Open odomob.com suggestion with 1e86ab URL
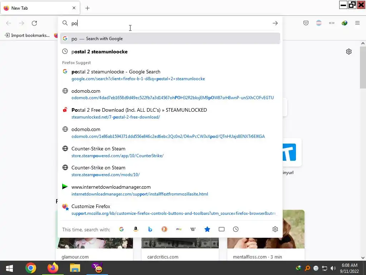366x275 pixels. (170, 132)
